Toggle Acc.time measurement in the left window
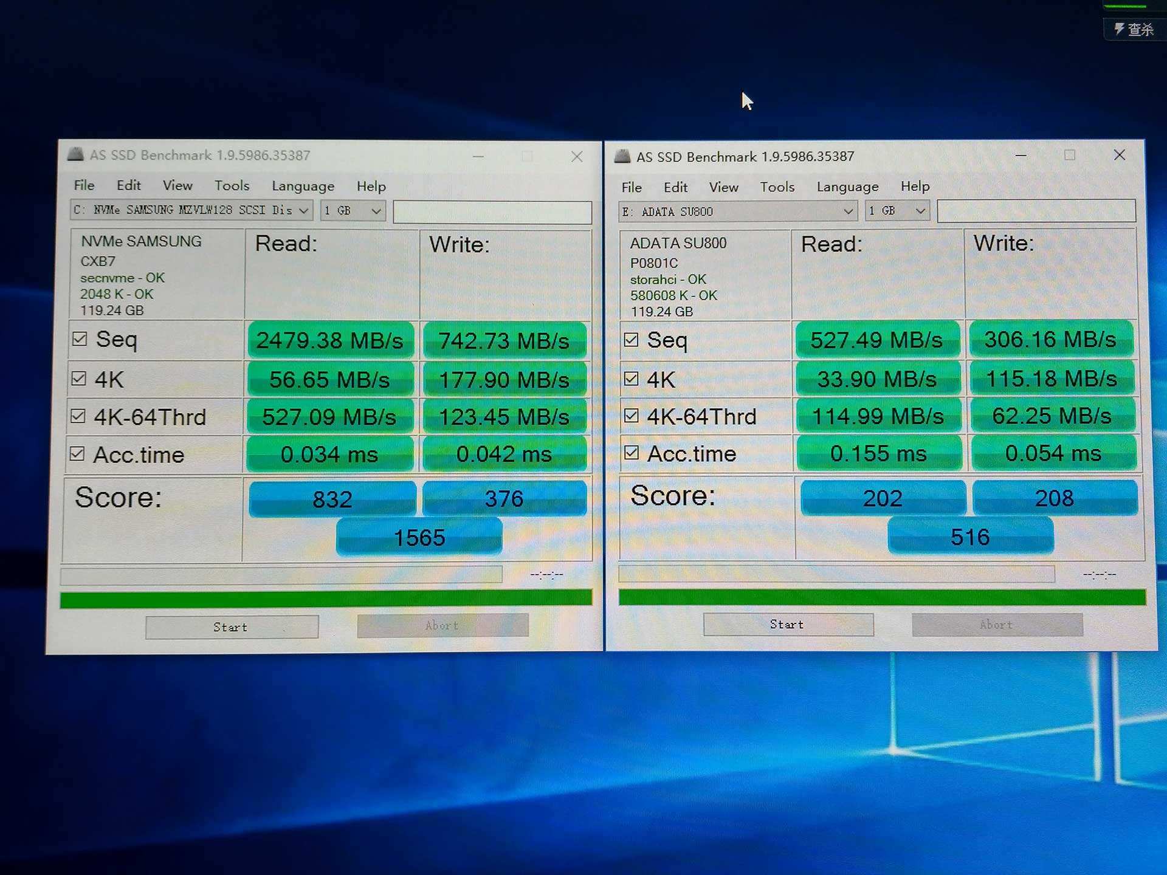The image size is (1167, 875). tap(79, 453)
